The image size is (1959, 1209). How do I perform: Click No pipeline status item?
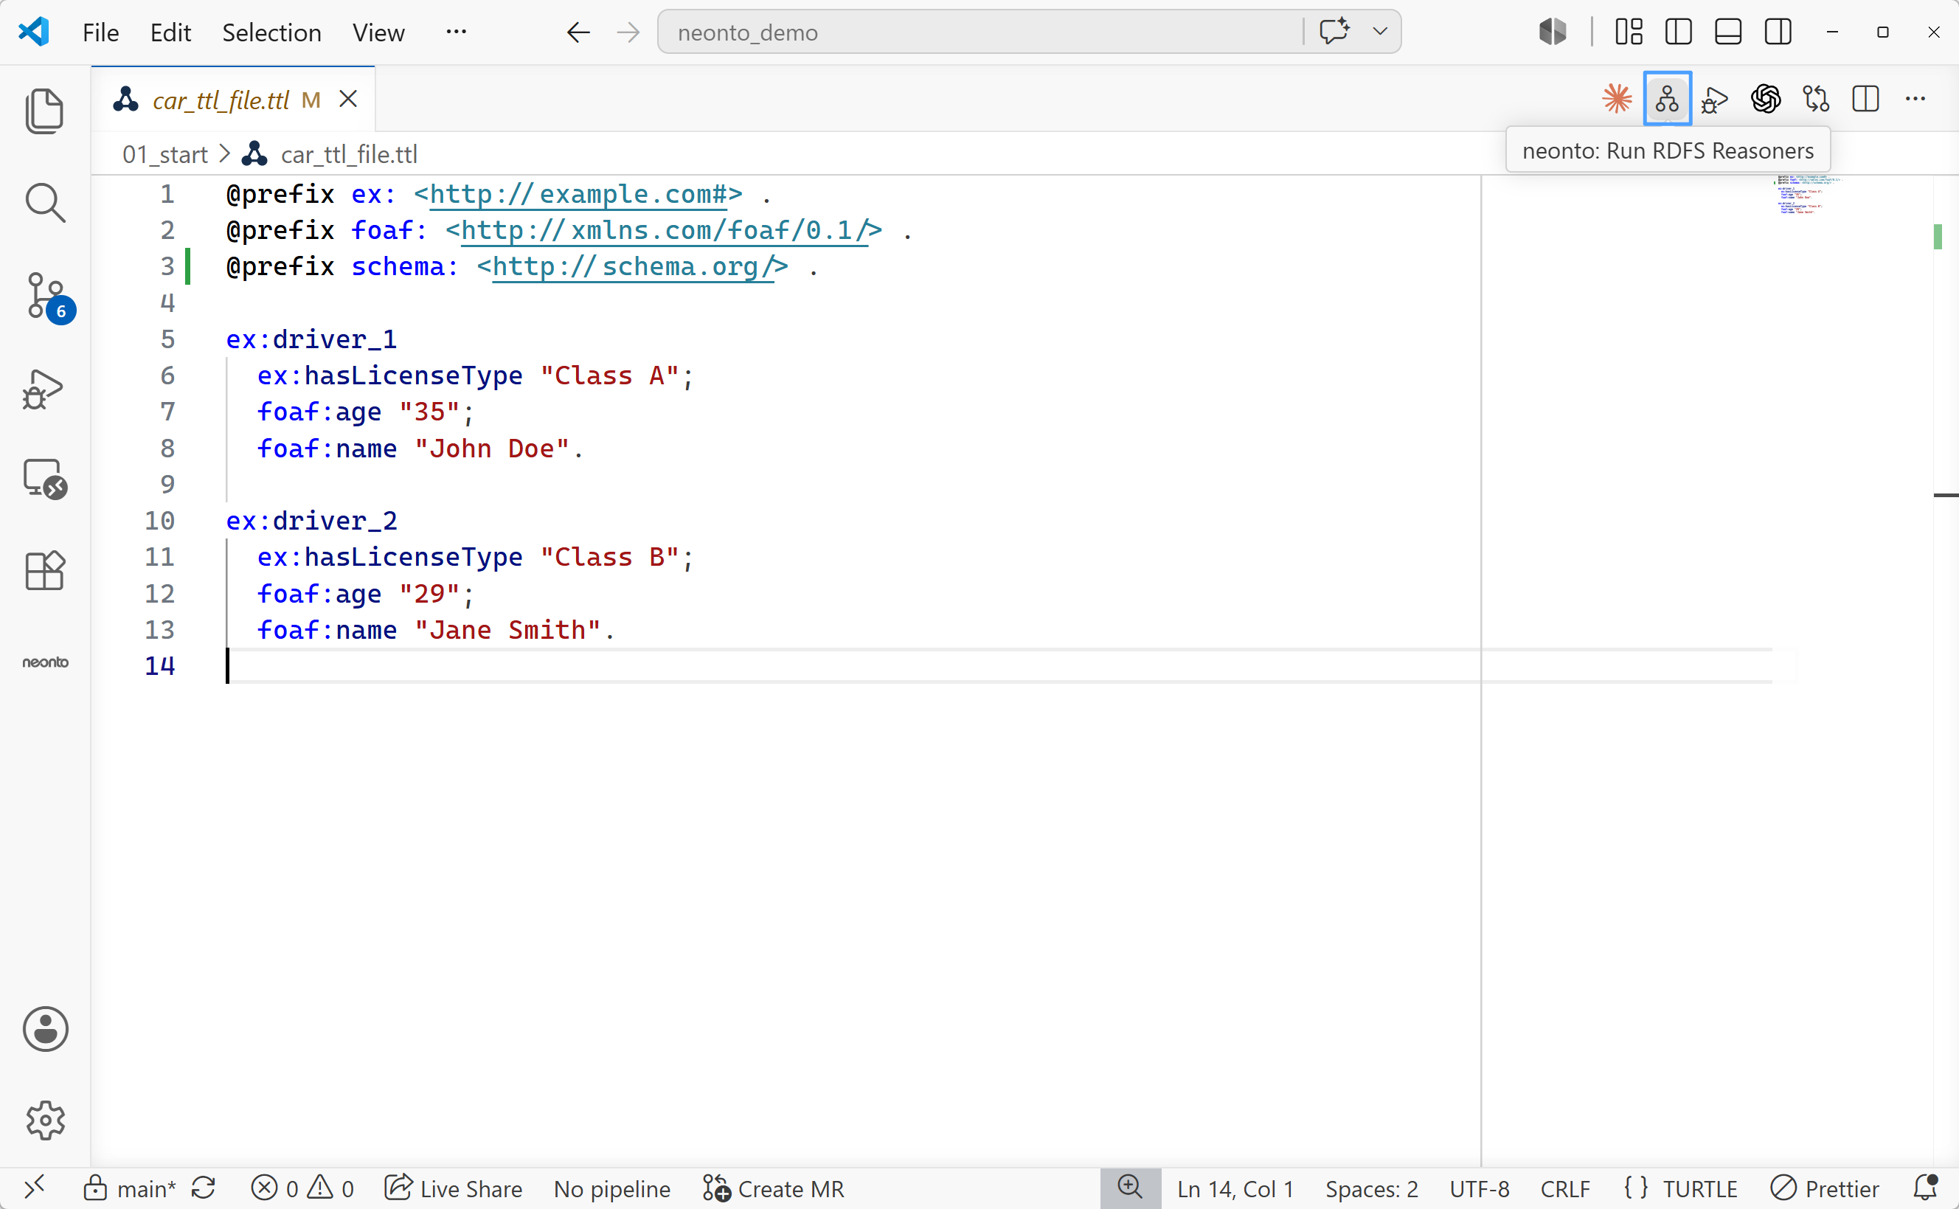pyautogui.click(x=612, y=1189)
